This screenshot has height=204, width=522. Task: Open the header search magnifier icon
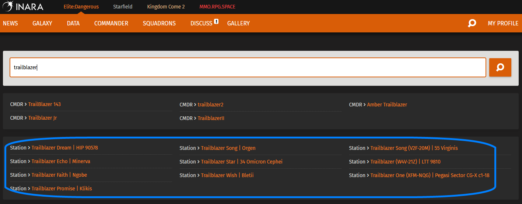click(472, 23)
